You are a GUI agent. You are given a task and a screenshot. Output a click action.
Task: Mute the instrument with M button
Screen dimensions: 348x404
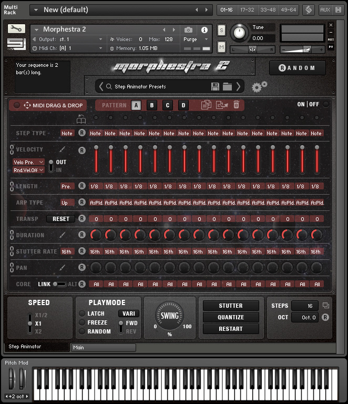221,47
